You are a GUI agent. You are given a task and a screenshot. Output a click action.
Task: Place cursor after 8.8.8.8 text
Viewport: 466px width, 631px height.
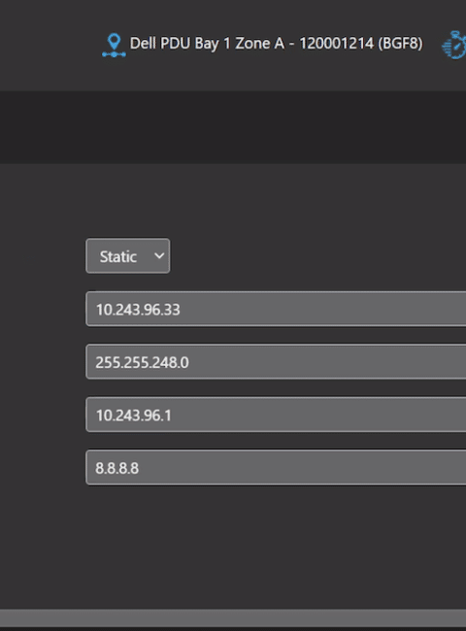click(x=140, y=468)
